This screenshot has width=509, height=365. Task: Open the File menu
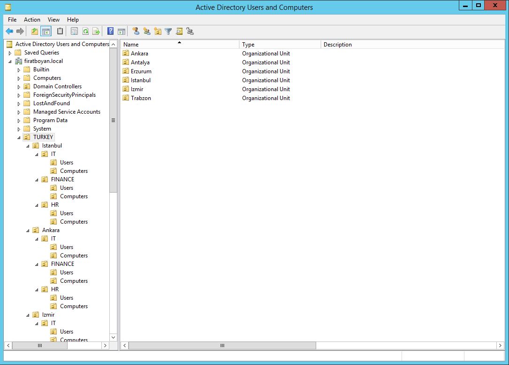(12, 20)
